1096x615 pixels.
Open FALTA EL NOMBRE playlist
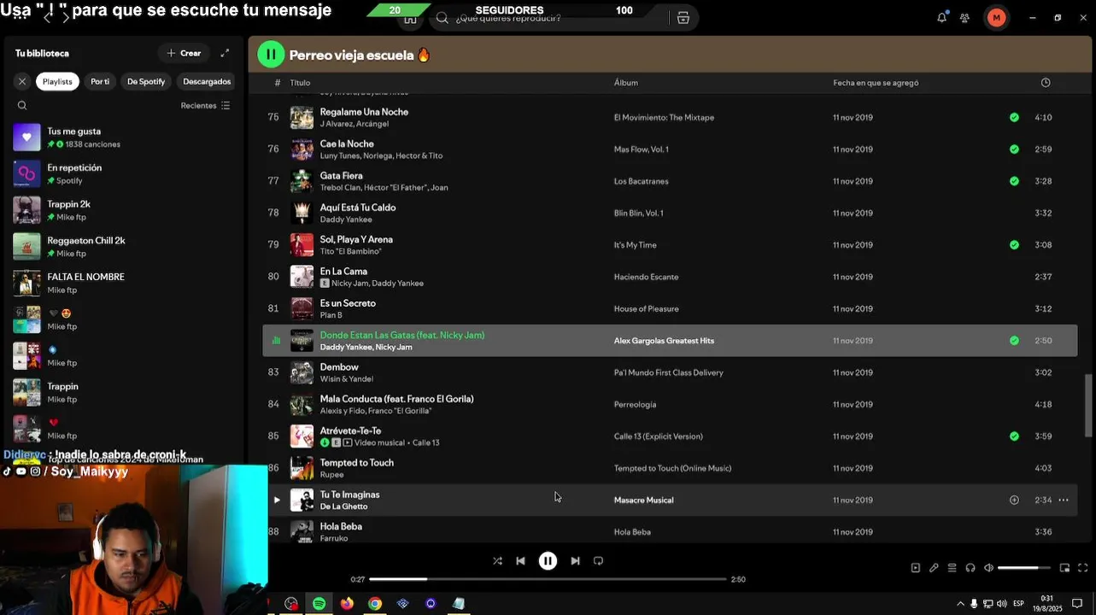[x=122, y=283]
